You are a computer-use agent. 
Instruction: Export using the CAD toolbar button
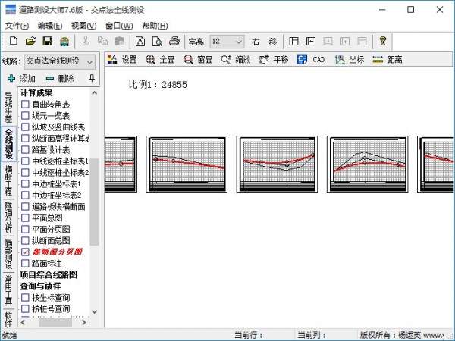point(311,60)
